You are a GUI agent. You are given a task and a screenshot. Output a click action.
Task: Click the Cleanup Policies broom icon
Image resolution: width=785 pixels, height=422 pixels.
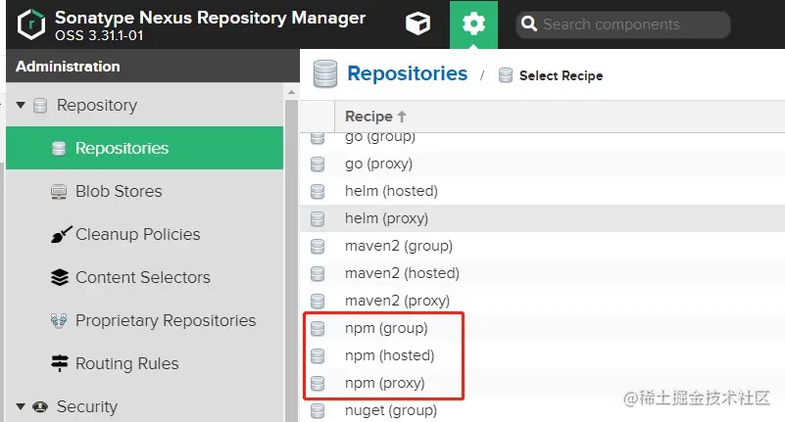pyautogui.click(x=61, y=235)
